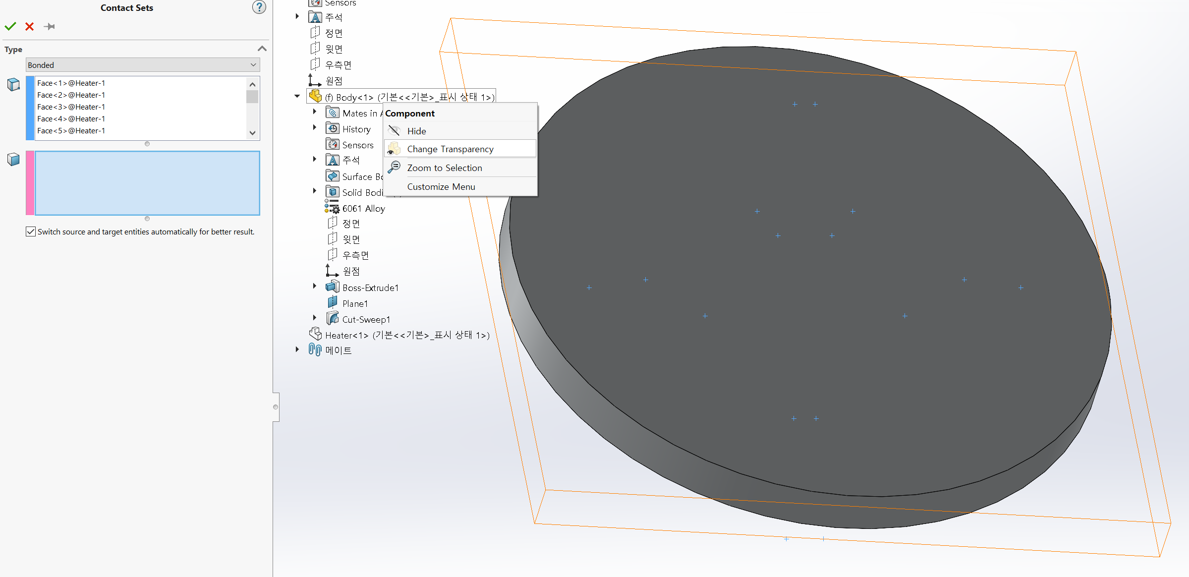Image resolution: width=1189 pixels, height=577 pixels.
Task: Click the panel splitter collapse handle
Action: click(x=276, y=407)
